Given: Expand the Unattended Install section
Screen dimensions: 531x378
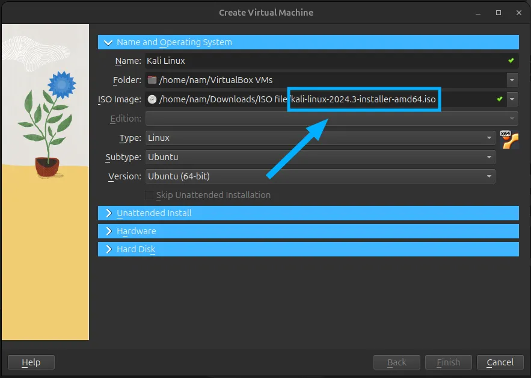Looking at the screenshot, I should (308, 213).
